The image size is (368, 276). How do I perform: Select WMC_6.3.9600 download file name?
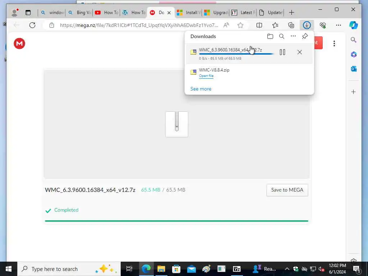click(230, 50)
